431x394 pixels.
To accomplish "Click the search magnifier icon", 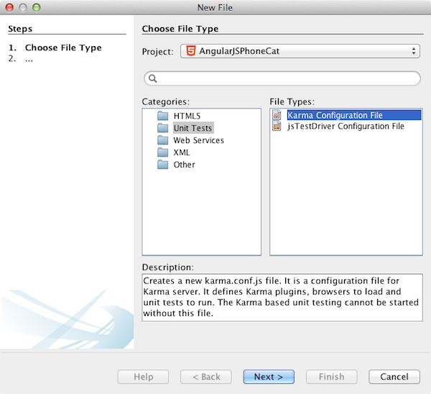I will click(152, 78).
